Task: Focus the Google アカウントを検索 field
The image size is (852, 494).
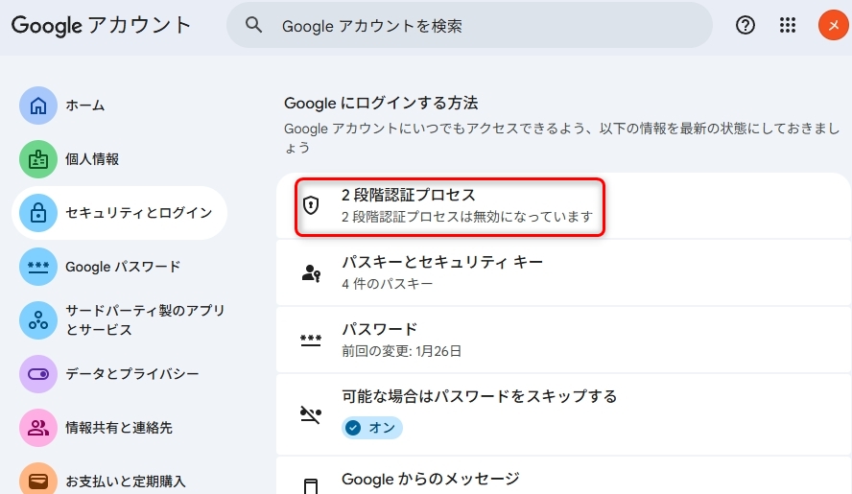Action: (x=469, y=25)
